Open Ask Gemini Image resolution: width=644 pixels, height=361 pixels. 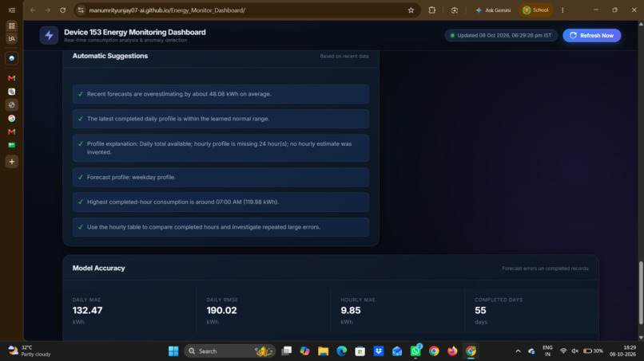493,10
